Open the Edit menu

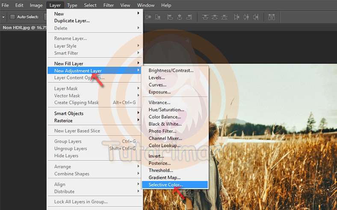[x=19, y=5]
